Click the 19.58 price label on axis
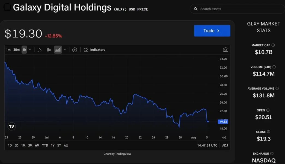This screenshot has width=285, height=164. [x=223, y=122]
